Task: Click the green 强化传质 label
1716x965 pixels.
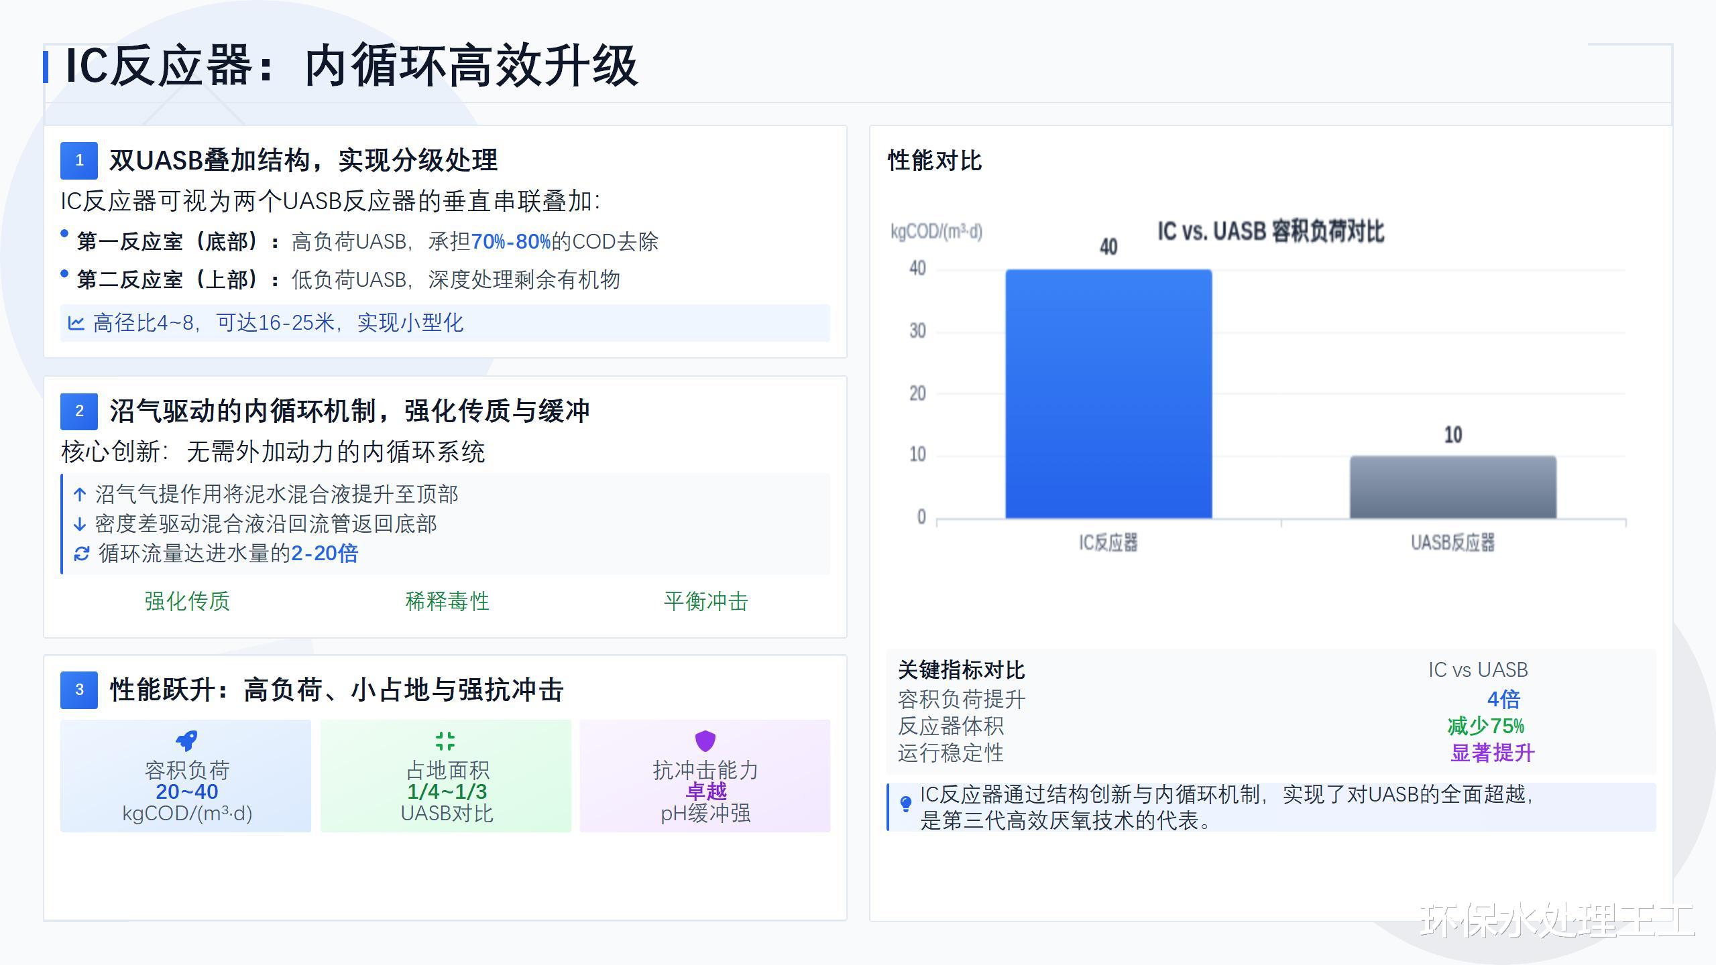Action: (x=187, y=601)
